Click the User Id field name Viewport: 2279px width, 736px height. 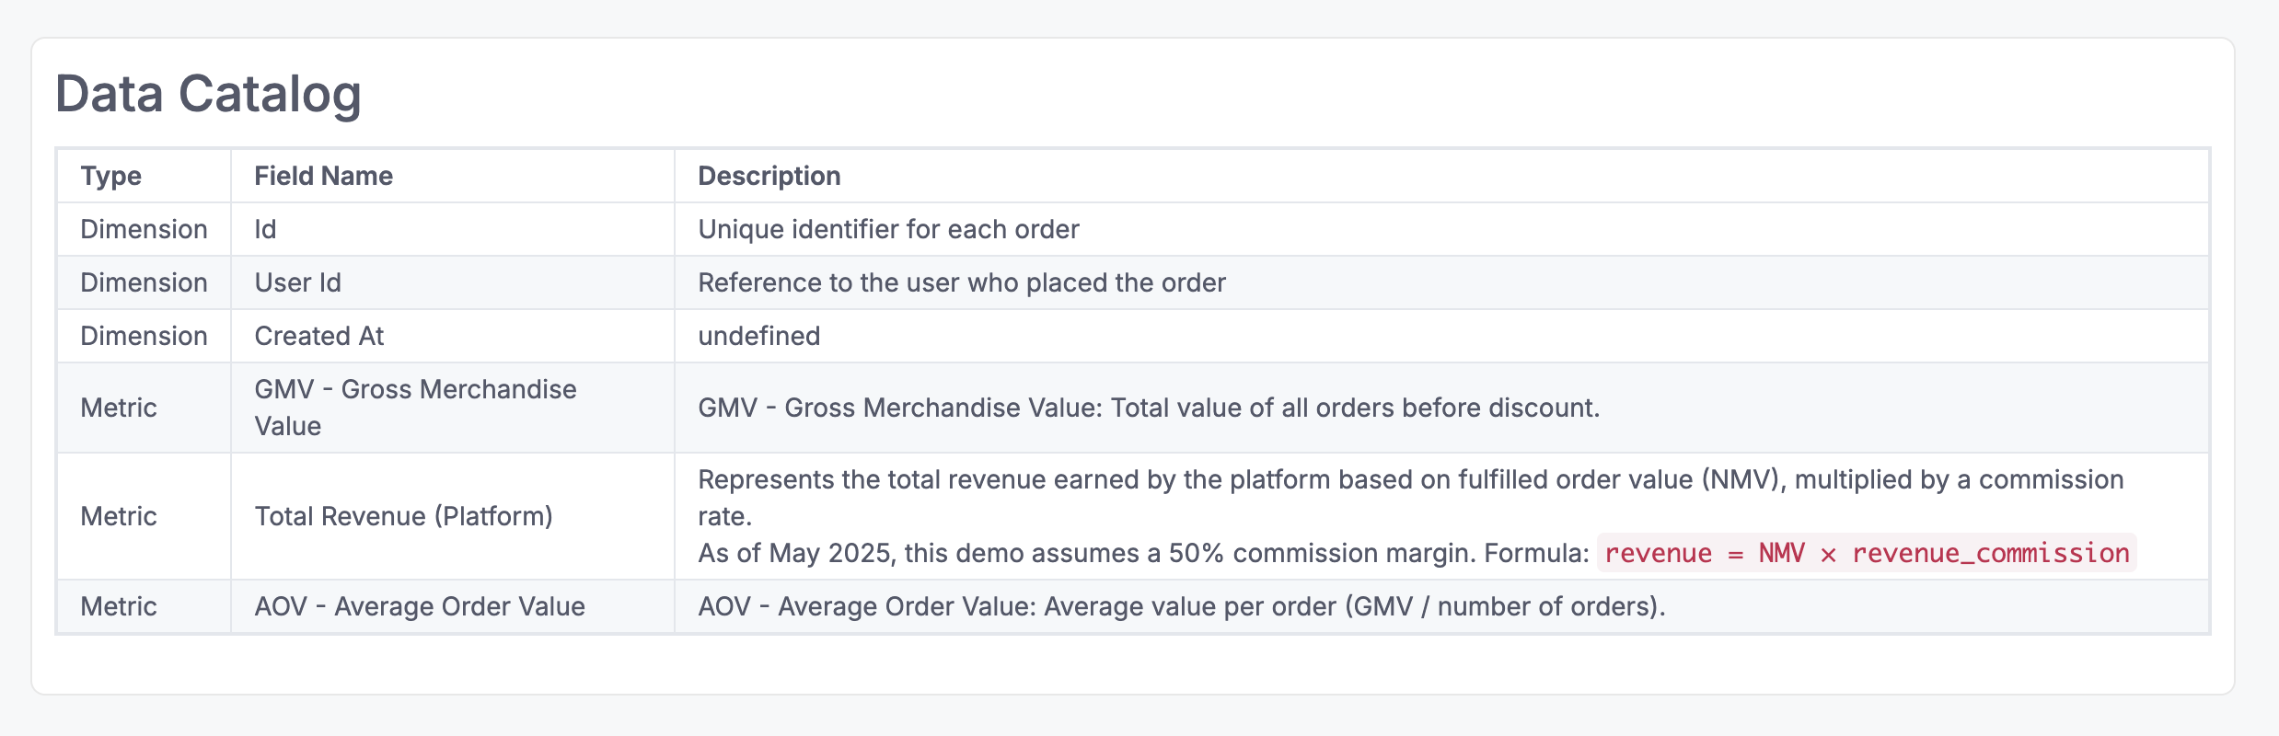tap(297, 282)
